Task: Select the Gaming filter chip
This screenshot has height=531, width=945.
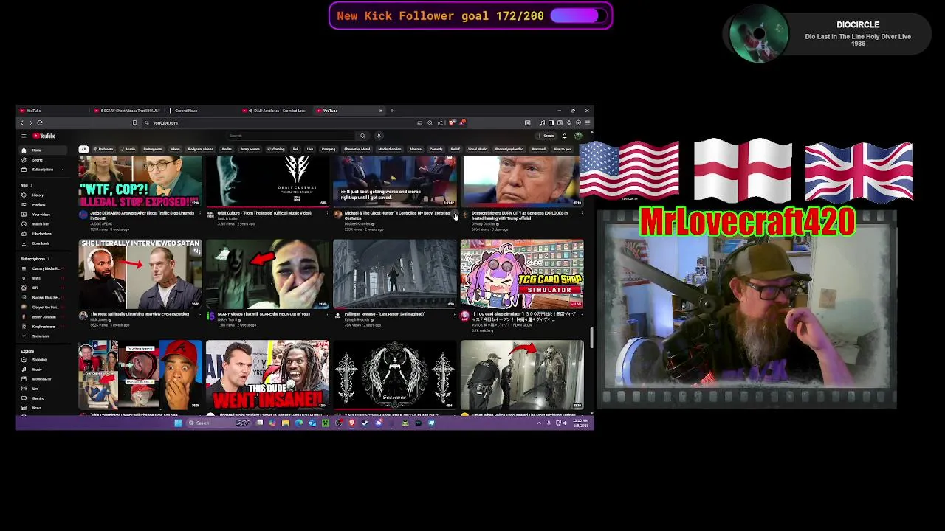Action: (275, 149)
